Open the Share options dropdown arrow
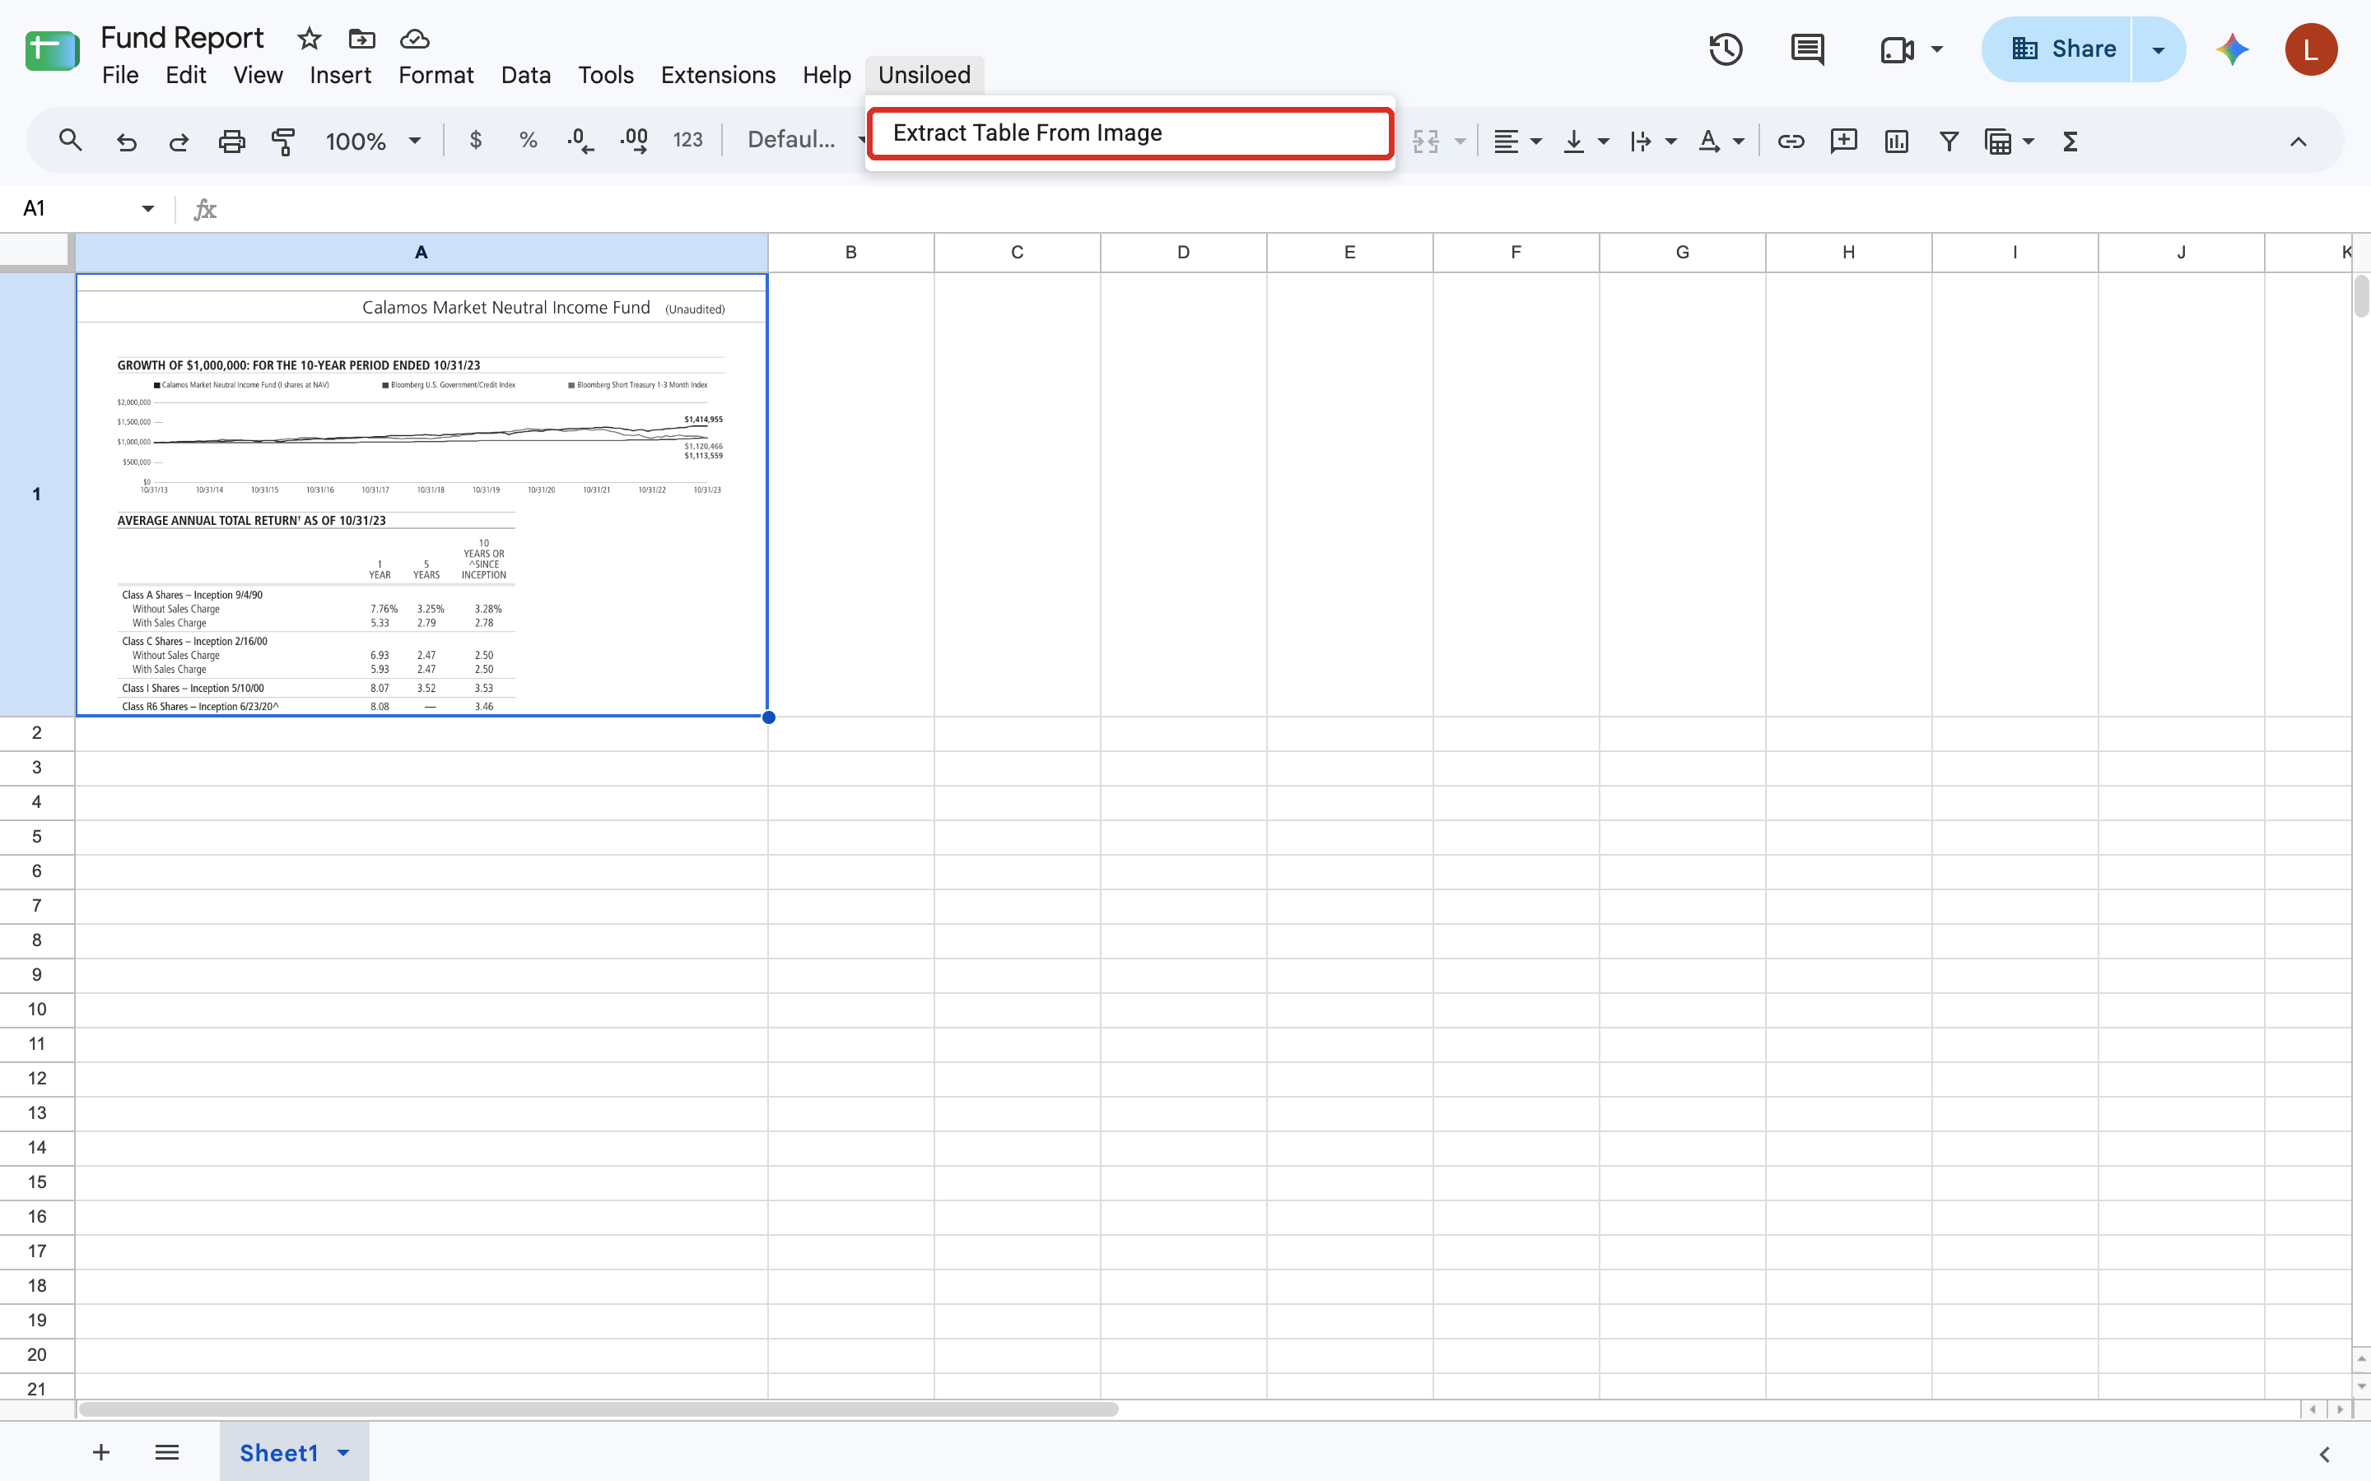2371x1481 pixels. (x=2159, y=49)
